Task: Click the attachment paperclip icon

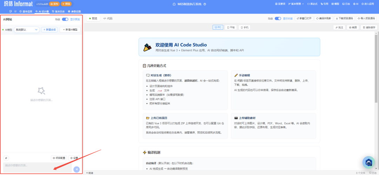Action: coord(6,158)
